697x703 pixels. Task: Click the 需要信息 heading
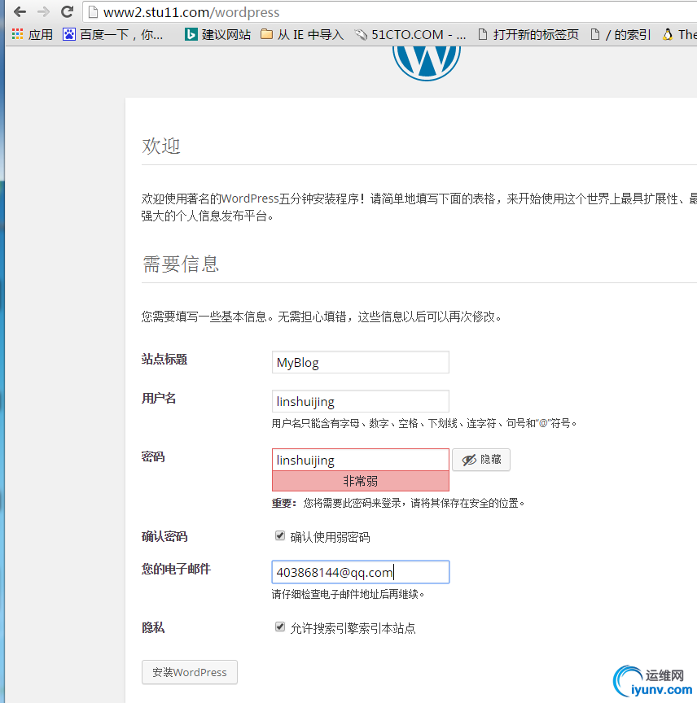tap(181, 264)
